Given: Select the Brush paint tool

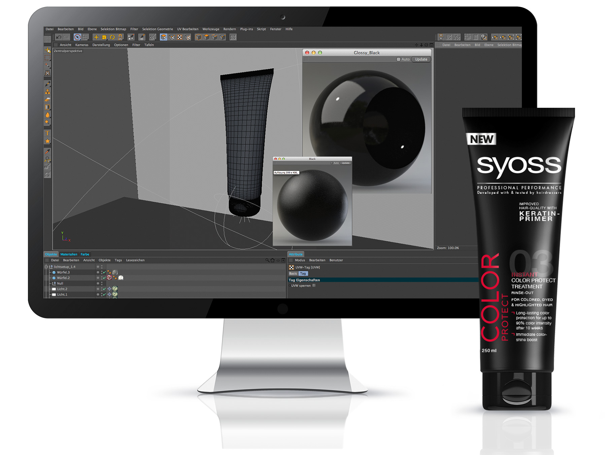Looking at the screenshot, I should (x=47, y=84).
